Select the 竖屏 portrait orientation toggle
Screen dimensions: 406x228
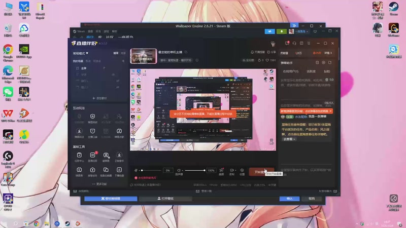pos(123,53)
